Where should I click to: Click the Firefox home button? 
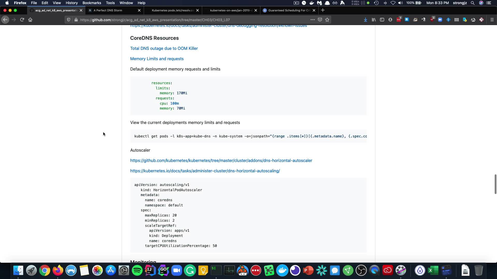pos(30,20)
